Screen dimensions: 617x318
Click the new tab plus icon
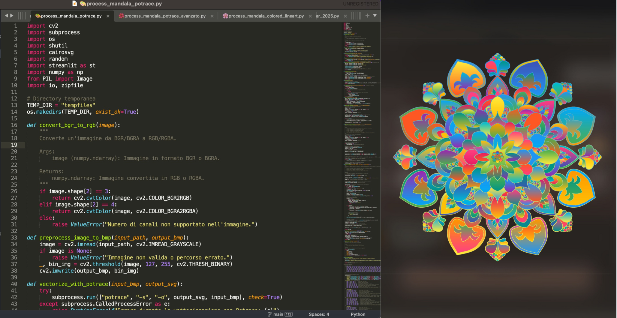pyautogui.click(x=367, y=16)
